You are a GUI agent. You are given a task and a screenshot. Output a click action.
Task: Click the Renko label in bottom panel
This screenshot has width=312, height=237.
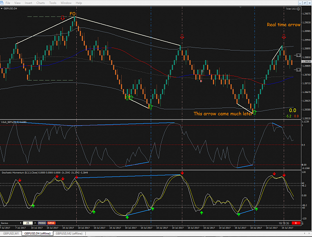(x=4, y=223)
